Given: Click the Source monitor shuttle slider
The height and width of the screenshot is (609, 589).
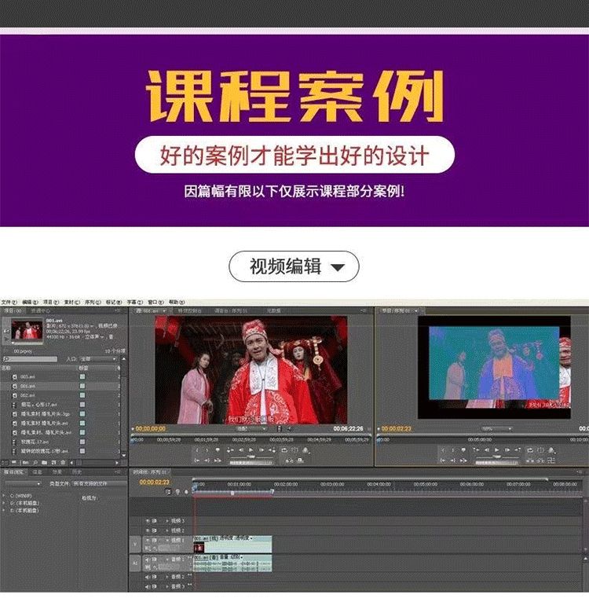Looking at the screenshot, I should pyautogui.click(x=251, y=457).
